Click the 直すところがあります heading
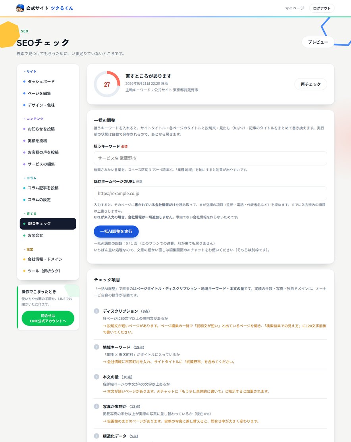Image resolution: width=351 pixels, height=442 pixels. [x=148, y=76]
